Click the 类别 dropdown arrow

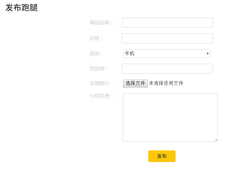(x=207, y=54)
